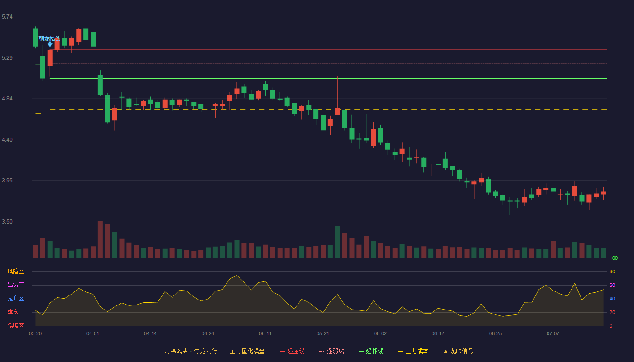Click the red line swatch beside 强压线

(x=283, y=351)
